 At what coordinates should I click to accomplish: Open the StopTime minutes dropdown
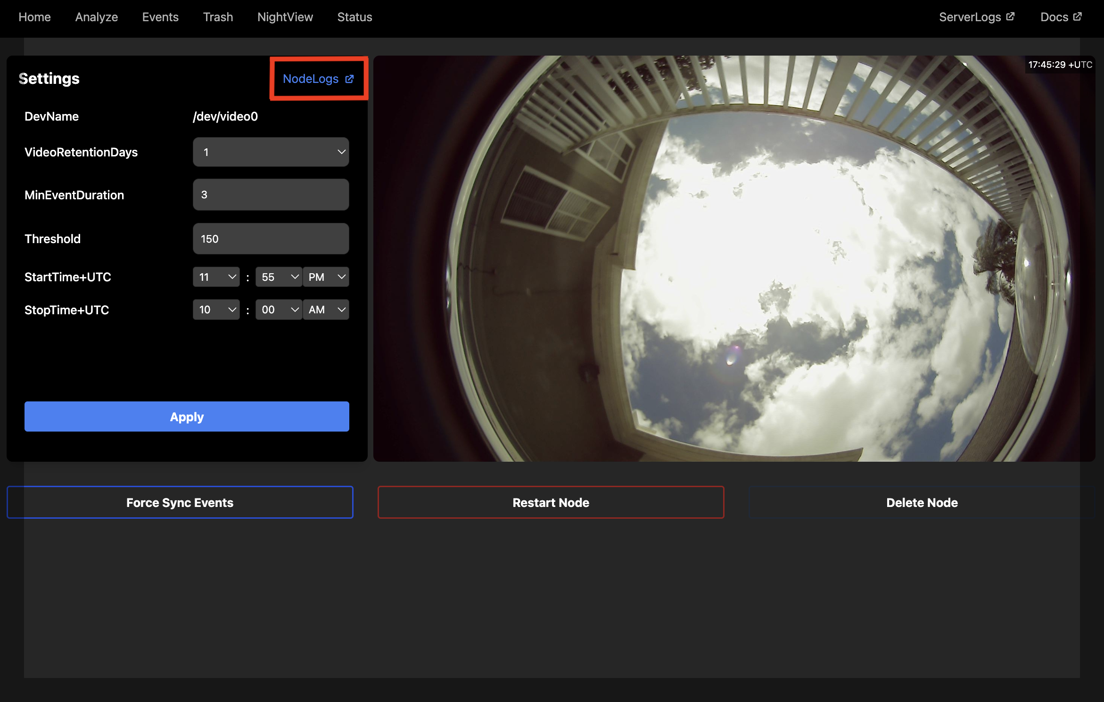pos(279,310)
